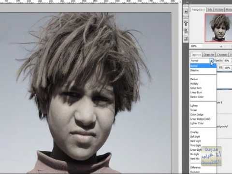Screen dimensions: 232x174
Task: Switch to the Character tab
Action: pos(209,55)
